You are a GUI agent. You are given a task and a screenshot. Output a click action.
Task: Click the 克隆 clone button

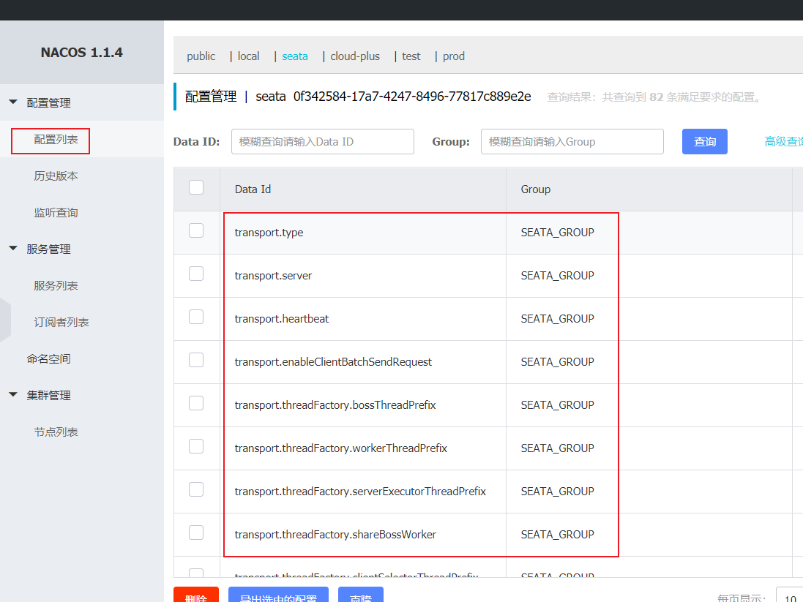coord(361,595)
